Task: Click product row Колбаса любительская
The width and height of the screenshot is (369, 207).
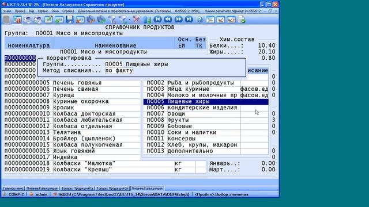Action: click(x=72, y=120)
